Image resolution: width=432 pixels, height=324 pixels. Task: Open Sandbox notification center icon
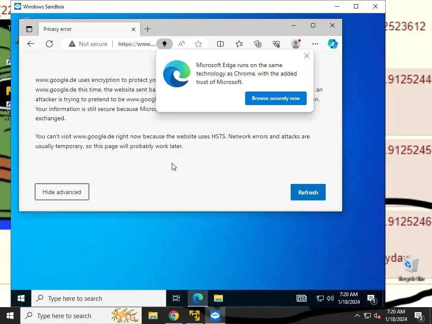[x=372, y=299]
